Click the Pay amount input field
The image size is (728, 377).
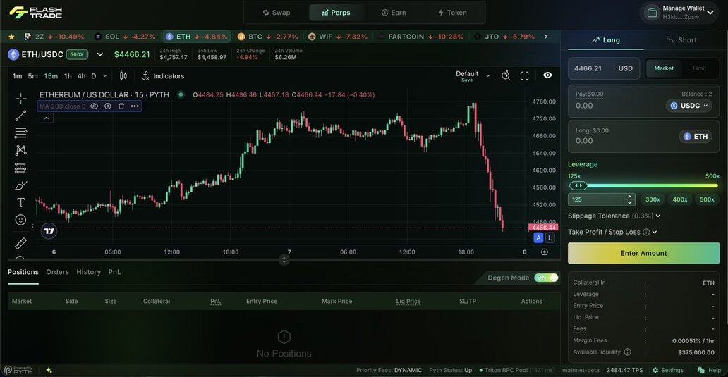coord(614,106)
